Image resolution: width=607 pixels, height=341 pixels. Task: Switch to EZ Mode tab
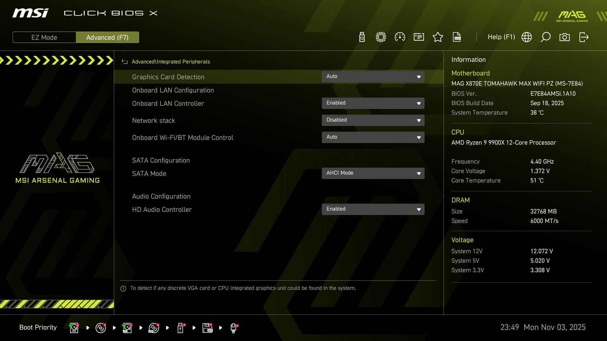44,37
